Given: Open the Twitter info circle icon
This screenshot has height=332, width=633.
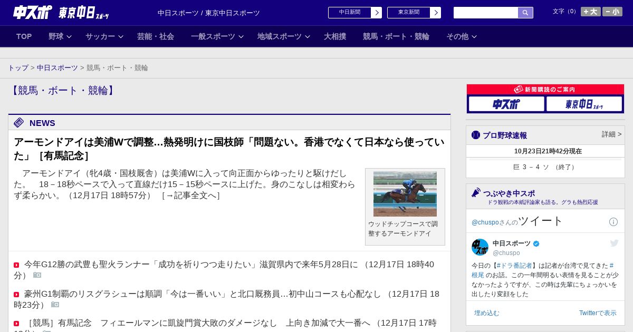Looking at the screenshot, I should (x=613, y=222).
